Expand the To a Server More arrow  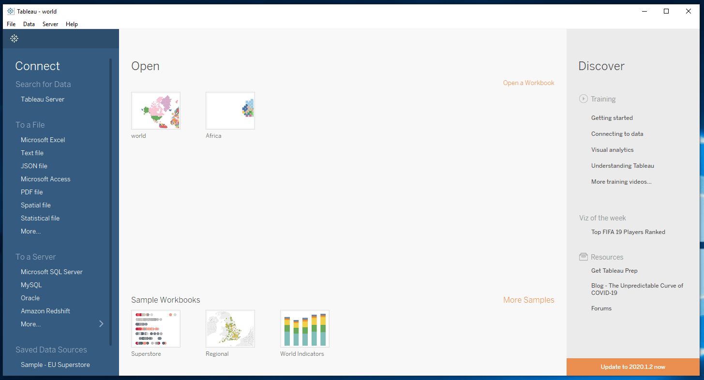101,324
